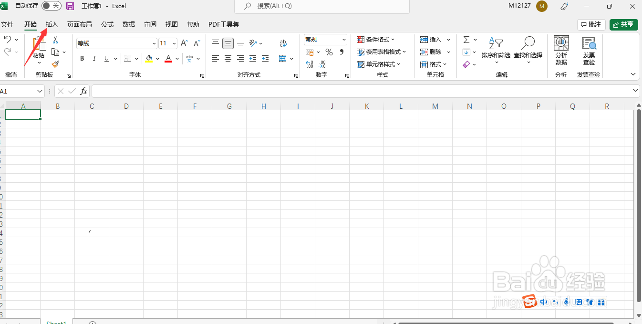Click decrease indent icon
The width and height of the screenshot is (642, 324).
click(x=253, y=59)
